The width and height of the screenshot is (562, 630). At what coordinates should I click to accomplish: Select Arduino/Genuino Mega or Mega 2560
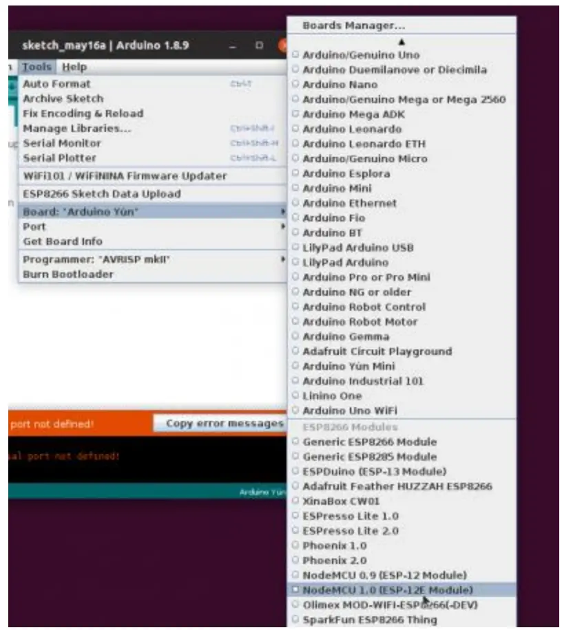(x=402, y=99)
